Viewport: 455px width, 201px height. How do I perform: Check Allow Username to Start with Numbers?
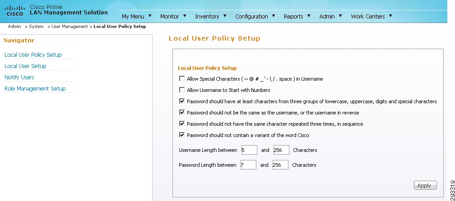tap(182, 90)
